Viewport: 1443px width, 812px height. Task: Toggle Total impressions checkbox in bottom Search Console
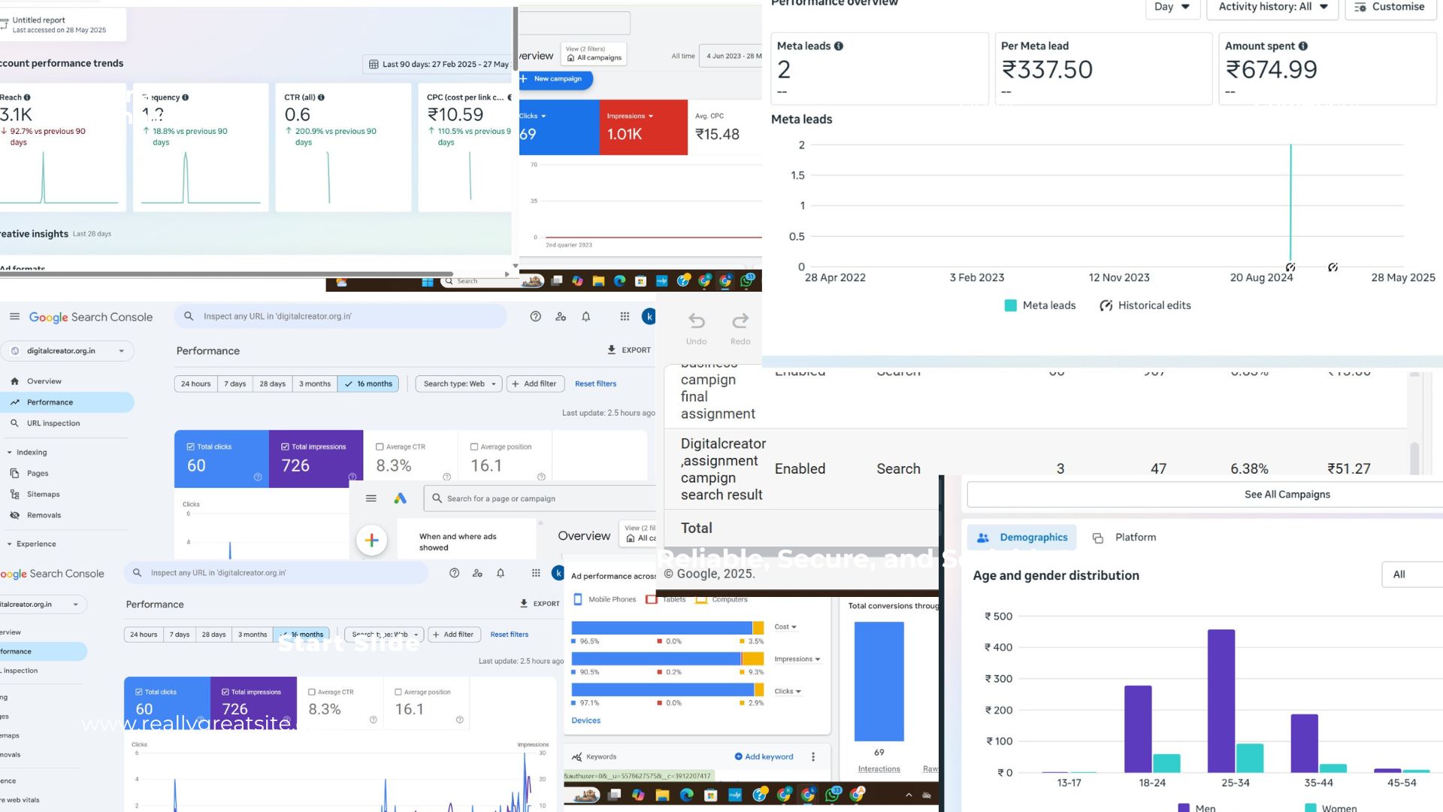pos(225,692)
